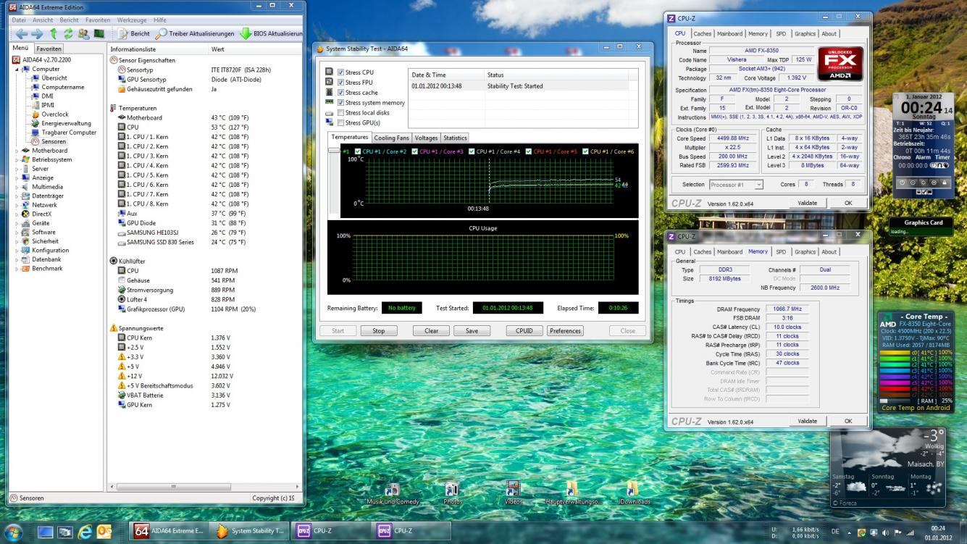Click the AIDA64 refresh icon

[x=68, y=33]
